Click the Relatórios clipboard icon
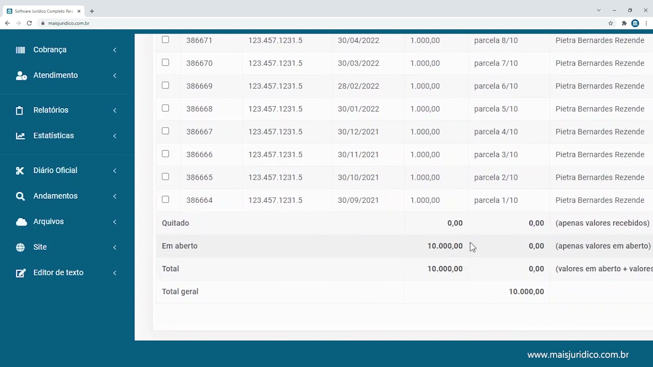The height and width of the screenshot is (367, 653). tap(19, 110)
